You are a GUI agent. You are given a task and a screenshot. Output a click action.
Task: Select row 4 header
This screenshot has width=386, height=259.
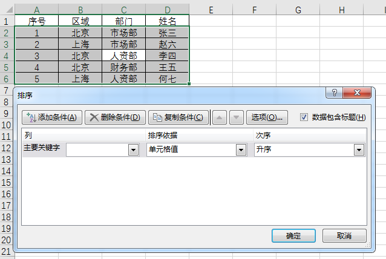point(7,56)
